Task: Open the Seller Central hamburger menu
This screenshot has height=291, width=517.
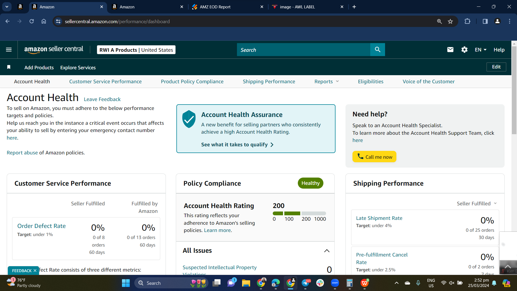Action: pos(9,50)
